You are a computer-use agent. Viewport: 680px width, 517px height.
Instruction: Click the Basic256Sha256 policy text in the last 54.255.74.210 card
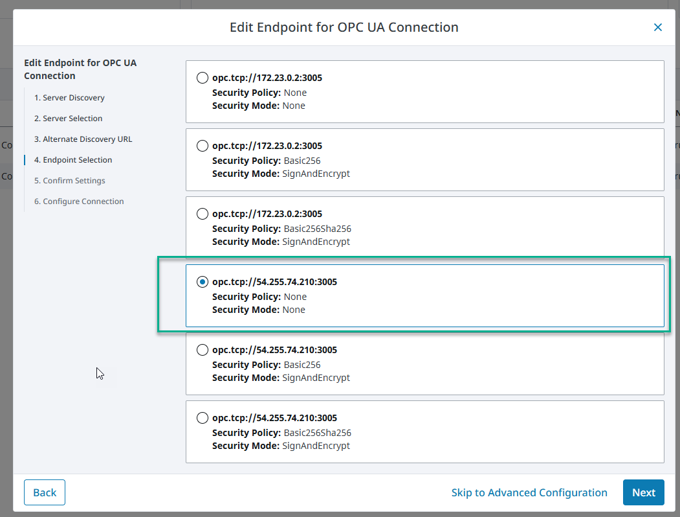317,433
